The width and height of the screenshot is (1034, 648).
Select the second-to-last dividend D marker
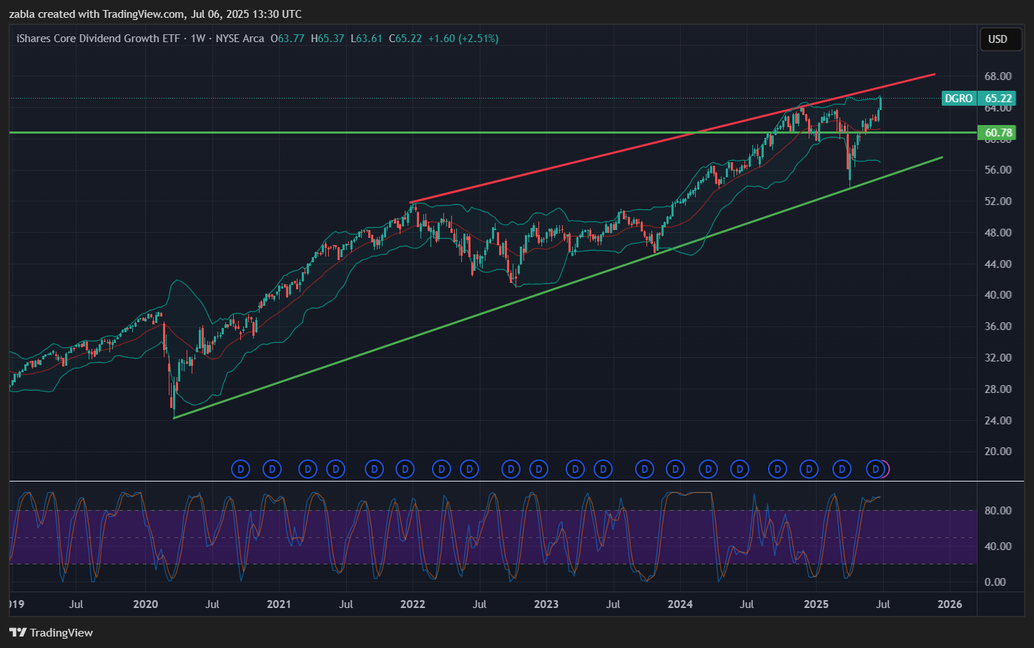coord(842,469)
